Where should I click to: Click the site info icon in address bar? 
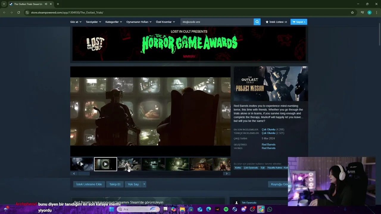[27, 12]
